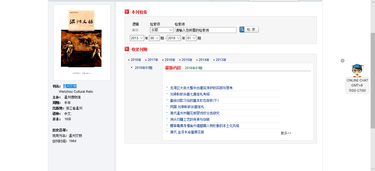Expand the start year 2013 dropdown
The width and height of the screenshot is (375, 171).
137,38
